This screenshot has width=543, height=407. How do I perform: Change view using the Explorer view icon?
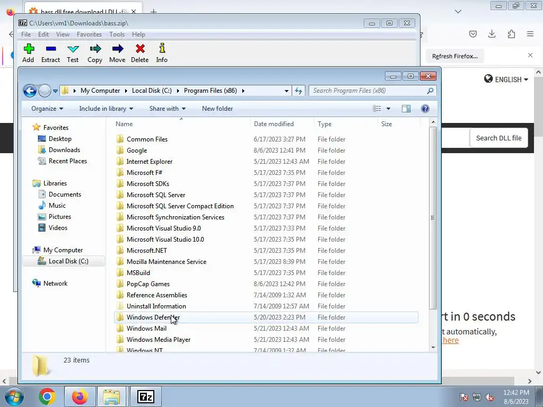click(377, 109)
